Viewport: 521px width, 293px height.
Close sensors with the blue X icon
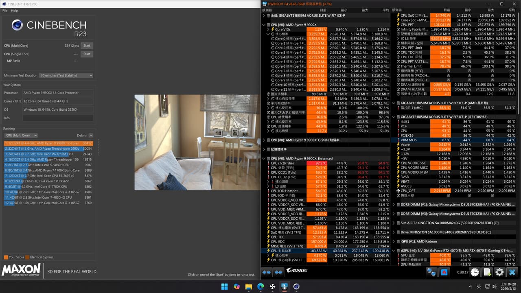512,272
